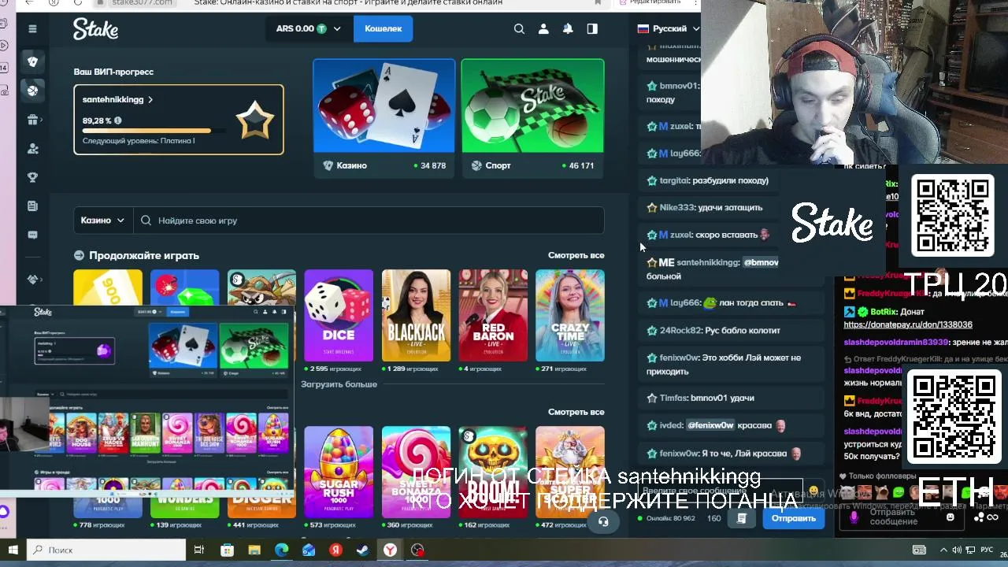Click the casino cards sidebar icon

point(32,61)
